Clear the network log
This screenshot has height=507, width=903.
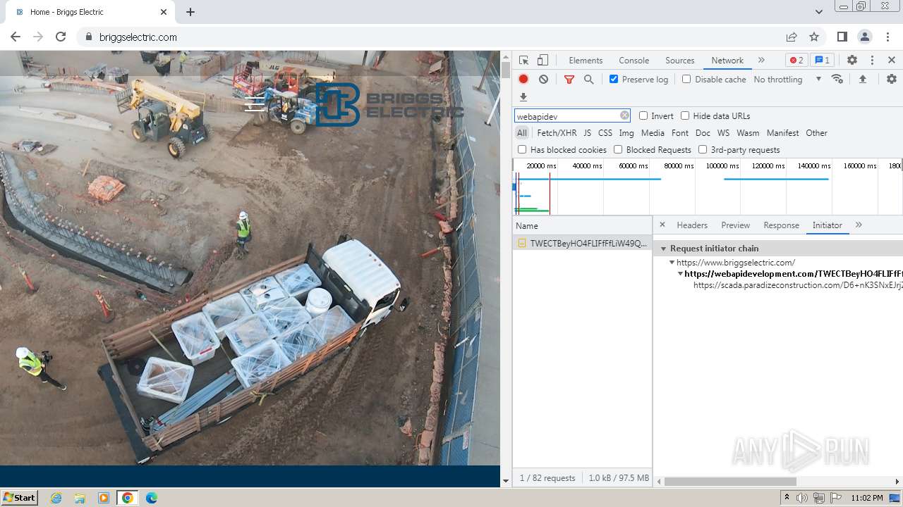point(543,79)
